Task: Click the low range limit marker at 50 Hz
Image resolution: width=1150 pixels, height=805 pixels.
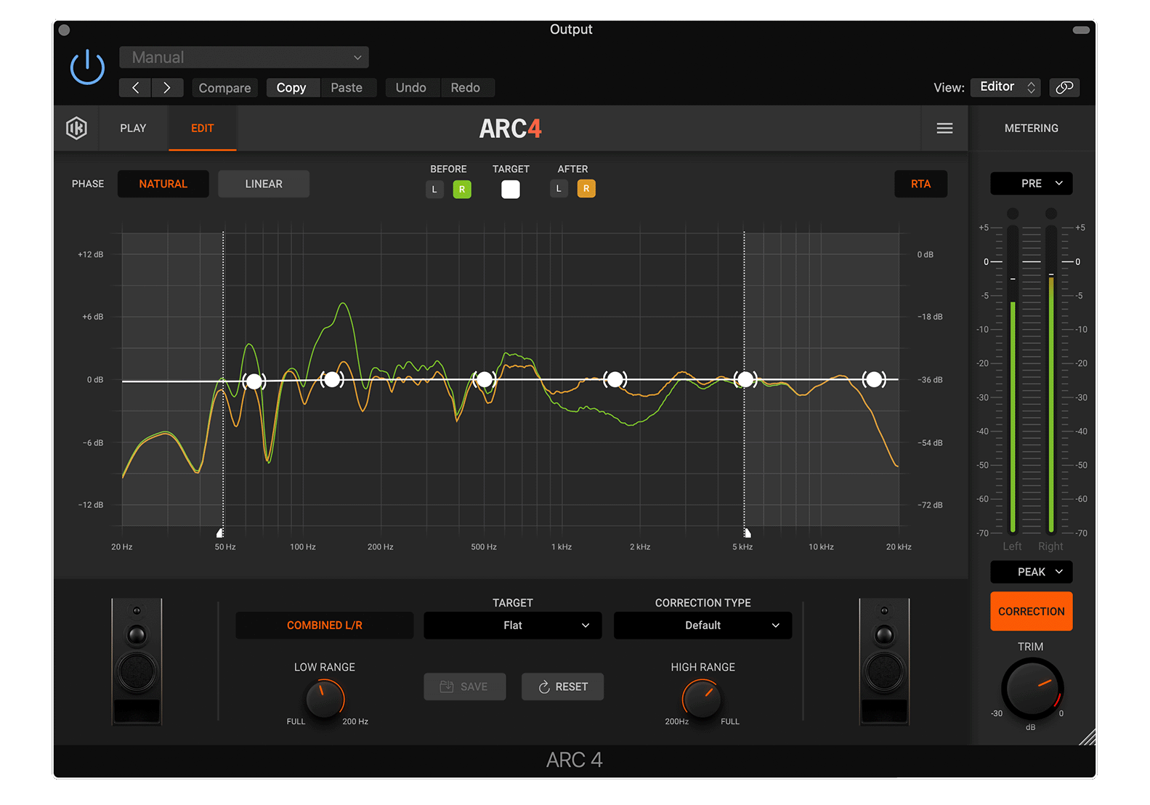Action: point(220,533)
